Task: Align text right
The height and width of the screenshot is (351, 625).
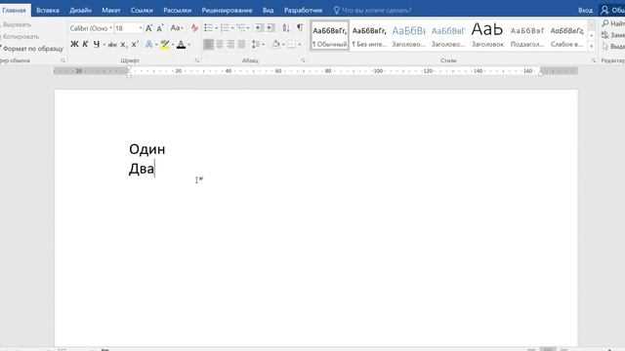Action: (230, 44)
